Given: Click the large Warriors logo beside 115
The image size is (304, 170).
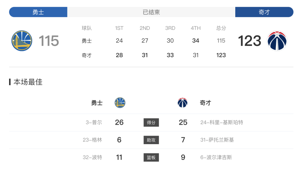Looking at the screenshot, I should 22,41.
